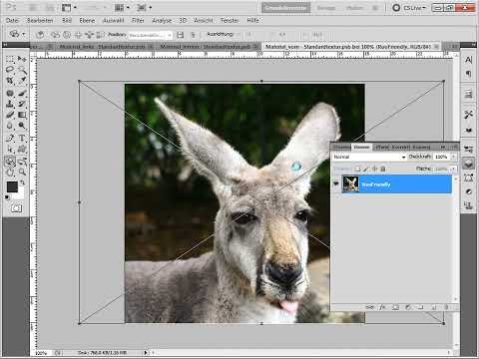This screenshot has width=479, height=359.
Task: Select the Clone Stamp tool
Action: pyautogui.click(x=10, y=104)
